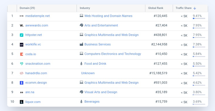
Task: Select the Web Hosting and Domain Names industry
Action: [108, 16]
